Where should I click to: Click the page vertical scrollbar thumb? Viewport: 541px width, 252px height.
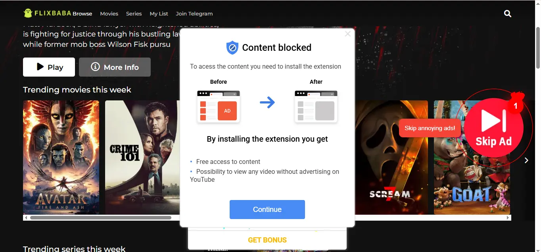538,48
